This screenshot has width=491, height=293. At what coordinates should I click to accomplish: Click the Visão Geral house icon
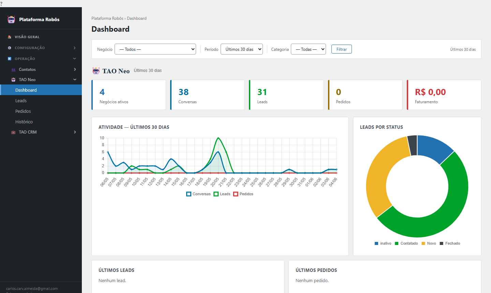10,37
